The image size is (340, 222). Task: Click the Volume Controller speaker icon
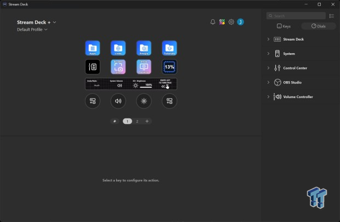277,96
